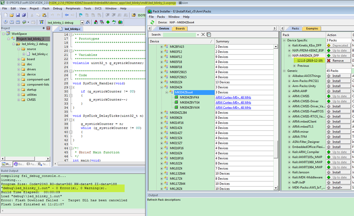354x216 pixels.
Task: Open the Peripherals menu
Action: 73,8
